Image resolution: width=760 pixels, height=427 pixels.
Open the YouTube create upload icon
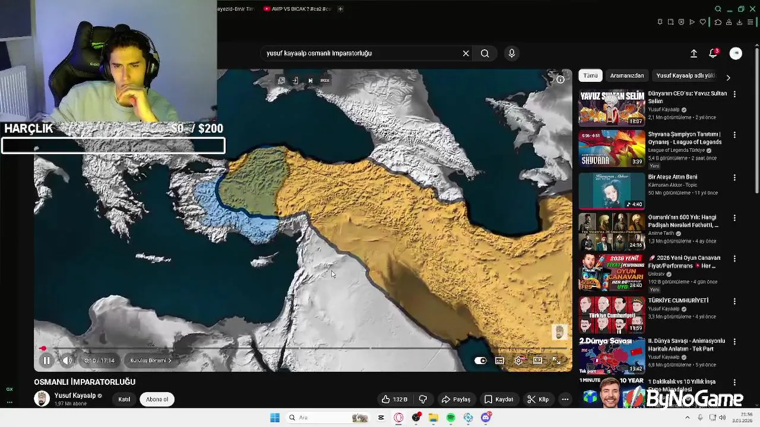click(693, 53)
